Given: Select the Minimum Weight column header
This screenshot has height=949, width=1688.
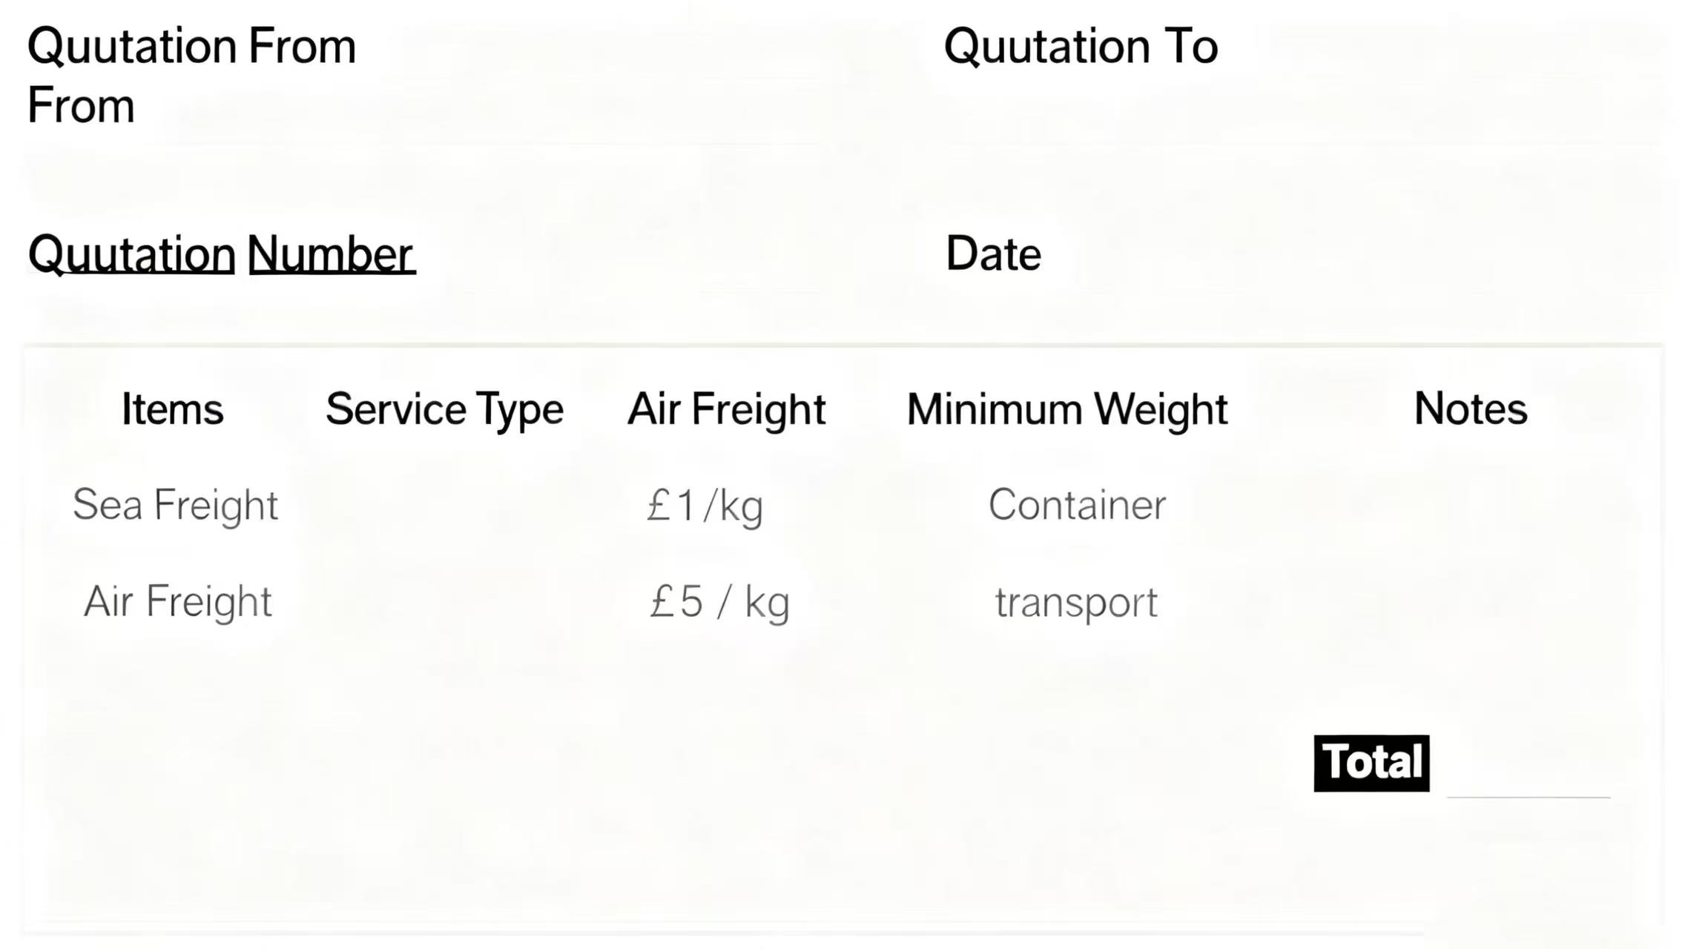Looking at the screenshot, I should point(1066,409).
